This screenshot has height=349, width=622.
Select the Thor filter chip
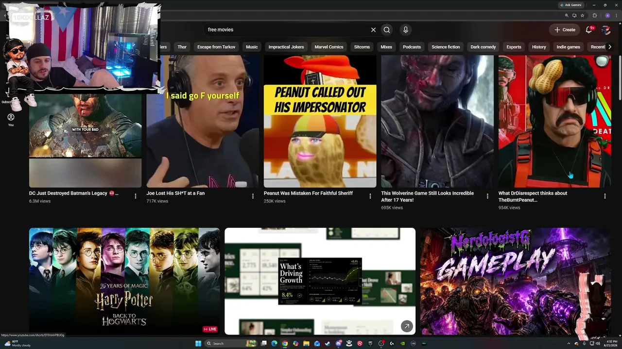click(182, 47)
